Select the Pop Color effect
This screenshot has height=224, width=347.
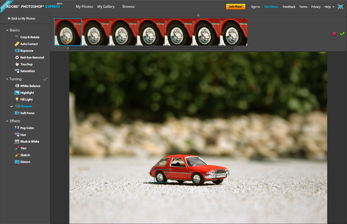17,128
